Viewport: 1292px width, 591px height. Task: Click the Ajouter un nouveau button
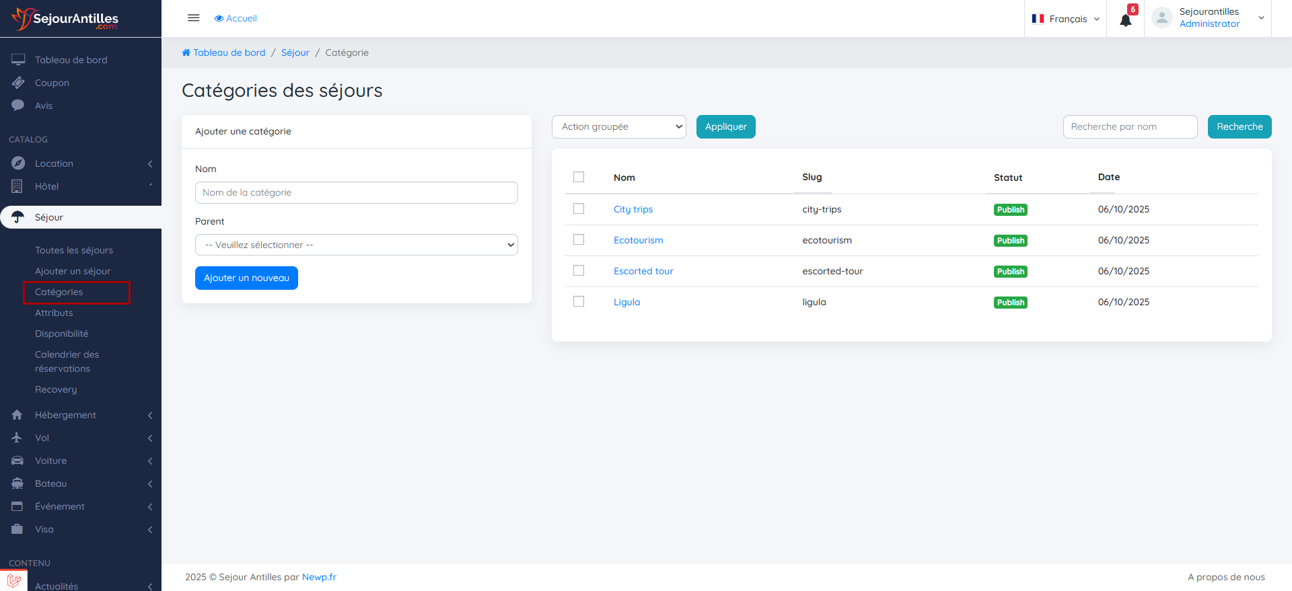click(246, 278)
